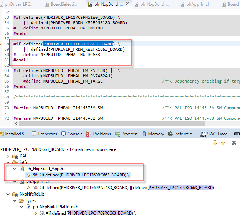Open the Progress view tab

click(126, 134)
